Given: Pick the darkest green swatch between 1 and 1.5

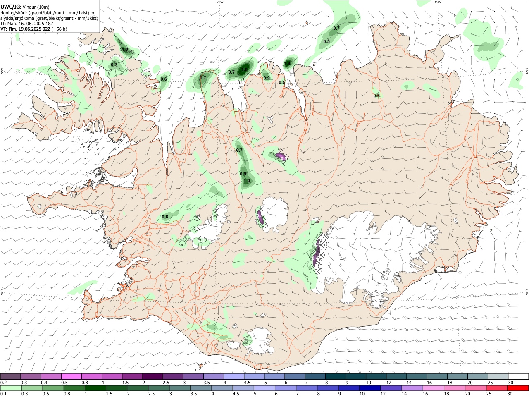Looking at the screenshot, I should [95, 388].
